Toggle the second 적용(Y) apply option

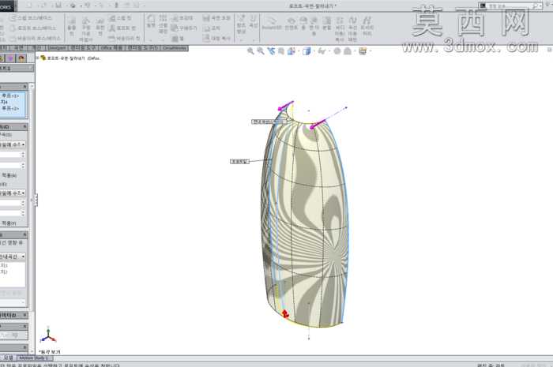pyautogui.click(x=9, y=223)
